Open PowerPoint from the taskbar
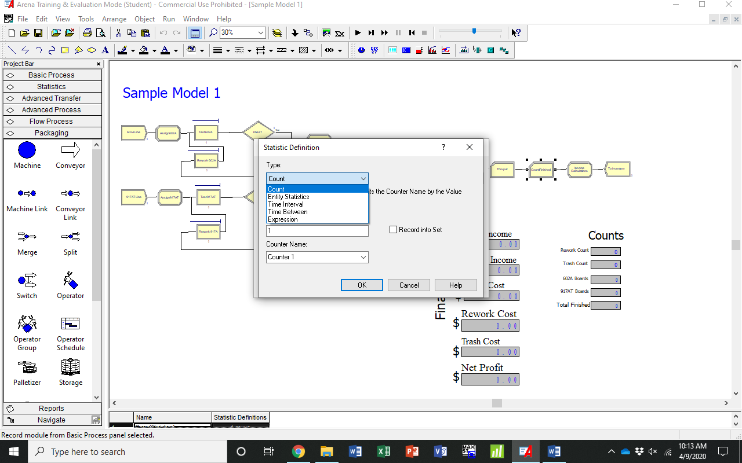The image size is (742, 463). tap(412, 451)
